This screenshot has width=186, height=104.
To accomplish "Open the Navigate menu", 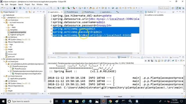I will click(x=13, y=5).
